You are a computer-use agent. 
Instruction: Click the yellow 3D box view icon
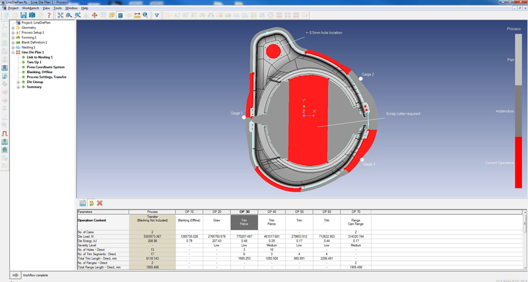pyautogui.click(x=112, y=14)
